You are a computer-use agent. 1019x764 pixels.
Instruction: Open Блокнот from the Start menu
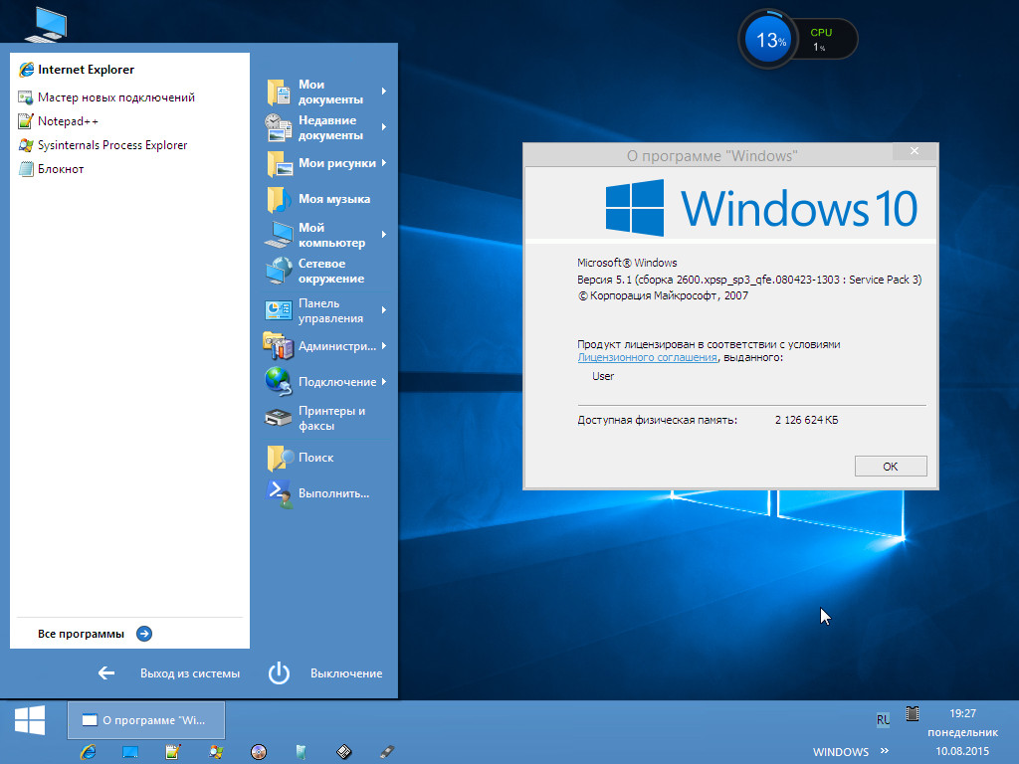[60, 169]
